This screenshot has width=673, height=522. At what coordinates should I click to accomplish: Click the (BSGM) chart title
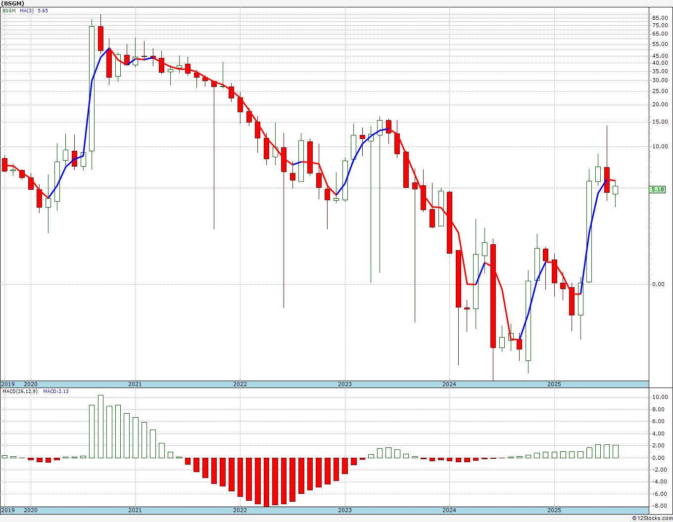tap(13, 3)
